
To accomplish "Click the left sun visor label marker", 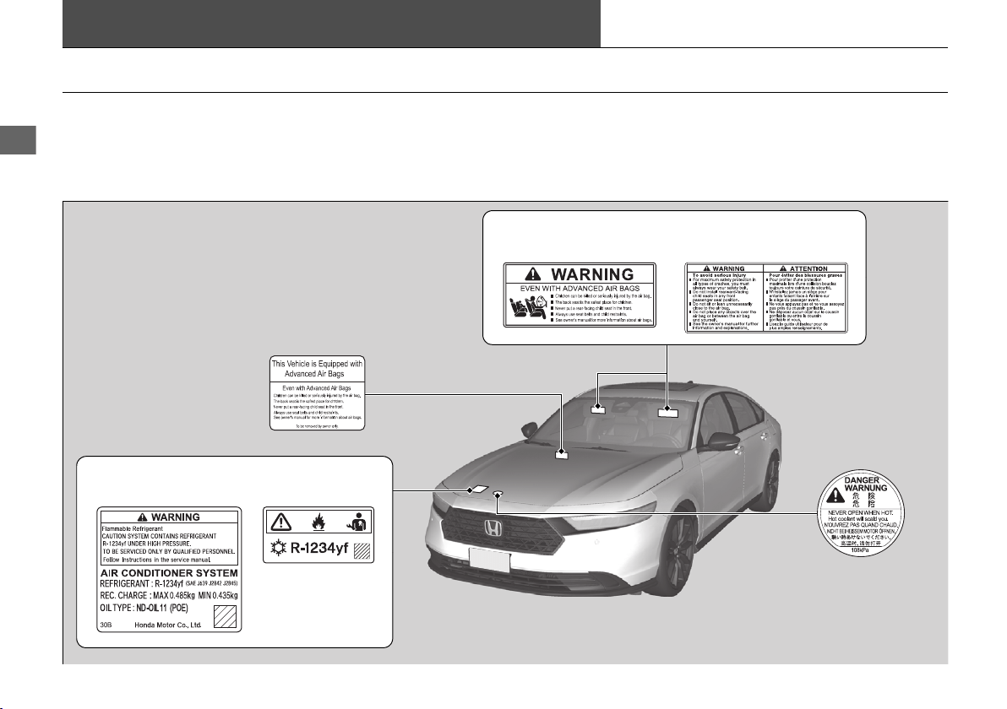I will click(x=599, y=408).
